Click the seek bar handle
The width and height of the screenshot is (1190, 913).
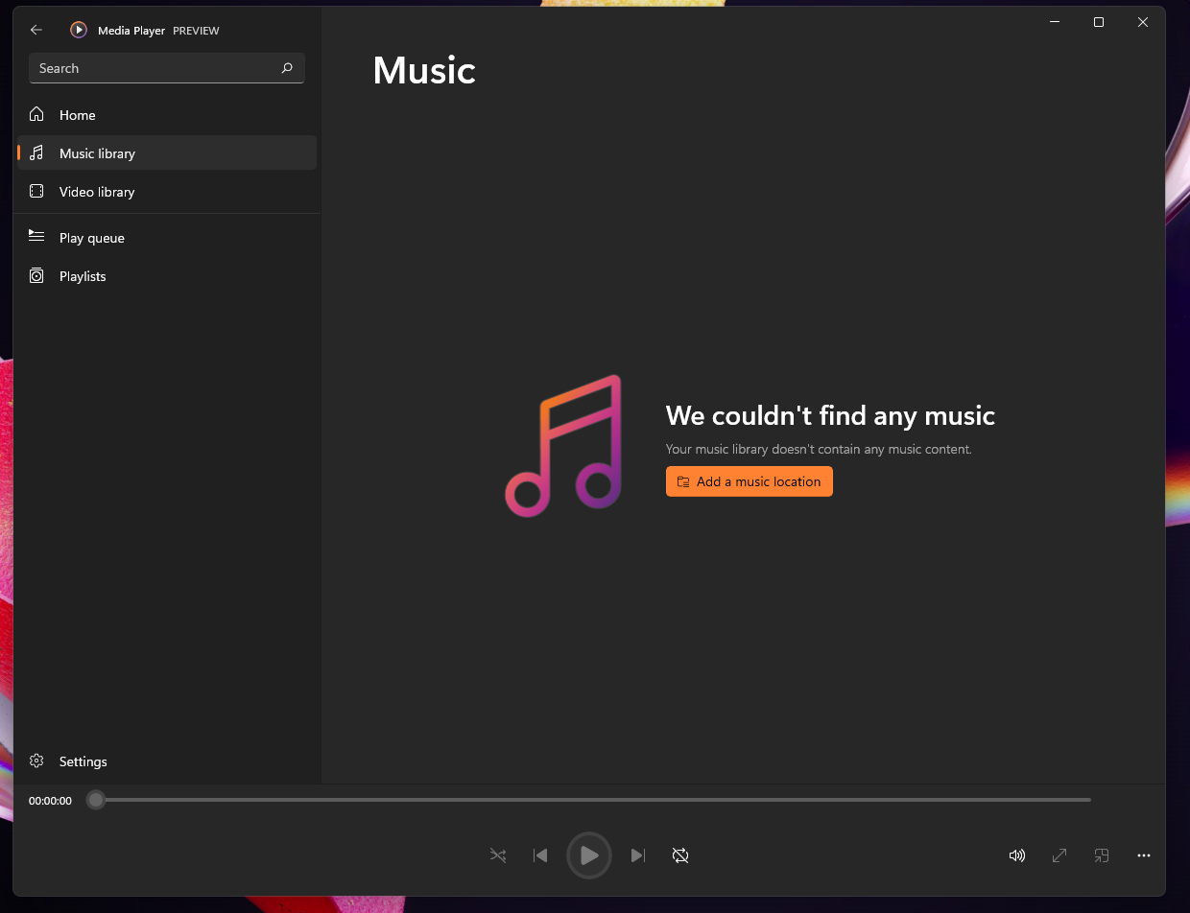click(95, 800)
